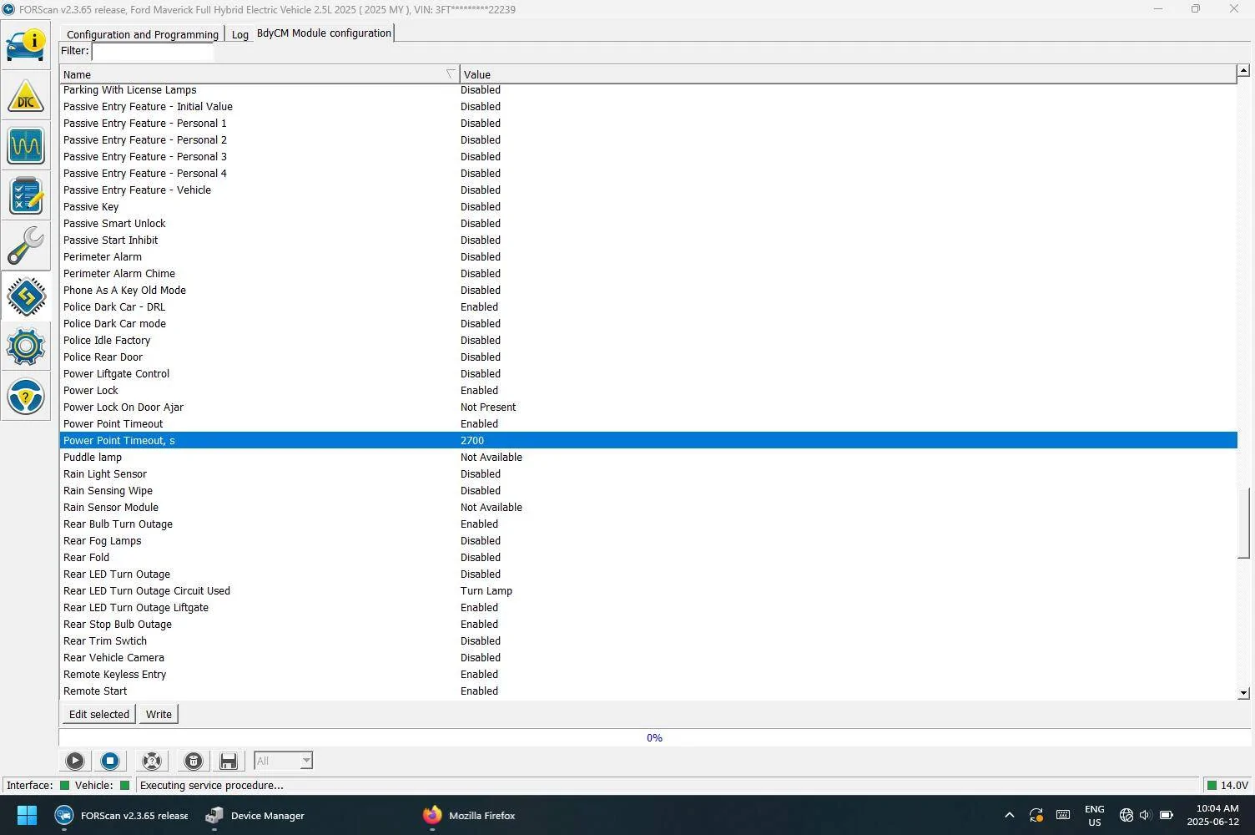Click the scroll down arrow of the list
Viewport: 1255px width, 835px height.
pyautogui.click(x=1243, y=692)
